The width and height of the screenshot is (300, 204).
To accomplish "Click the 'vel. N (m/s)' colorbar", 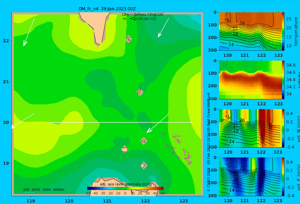I will click(x=283, y=128).
